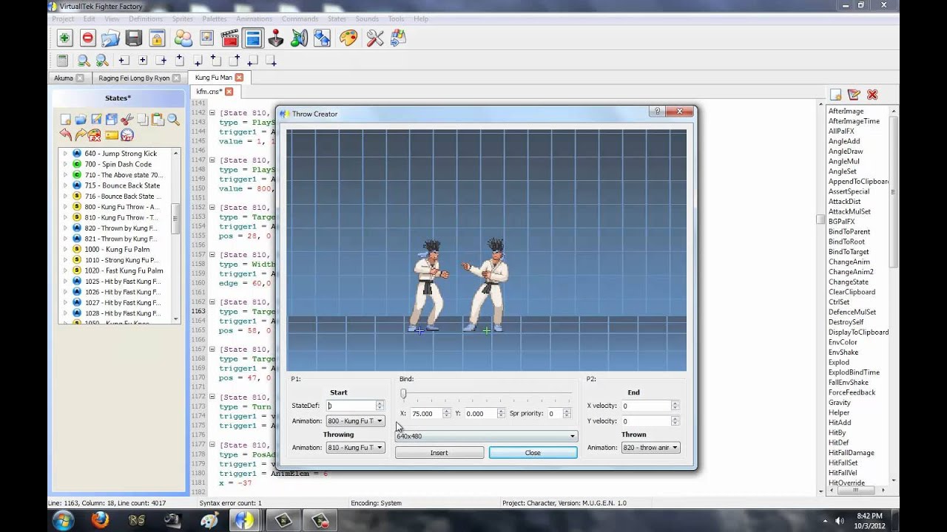The height and width of the screenshot is (532, 947).
Task: Select 810 - Kung Fu Throw state row
Action: point(121,218)
